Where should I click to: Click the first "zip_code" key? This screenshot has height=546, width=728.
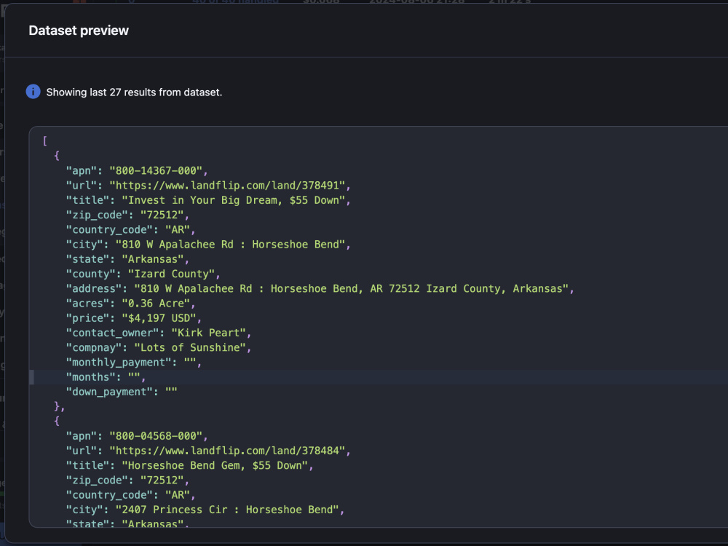coord(97,215)
